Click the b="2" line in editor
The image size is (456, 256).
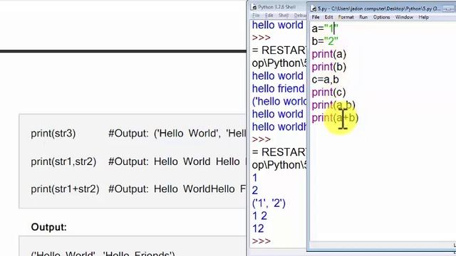point(325,41)
